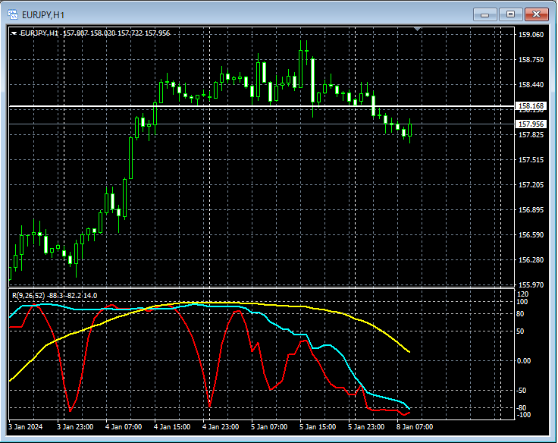Click the EURJPY,H1 chart window icon
Screen dimensions: 558x443
pos(13,14)
